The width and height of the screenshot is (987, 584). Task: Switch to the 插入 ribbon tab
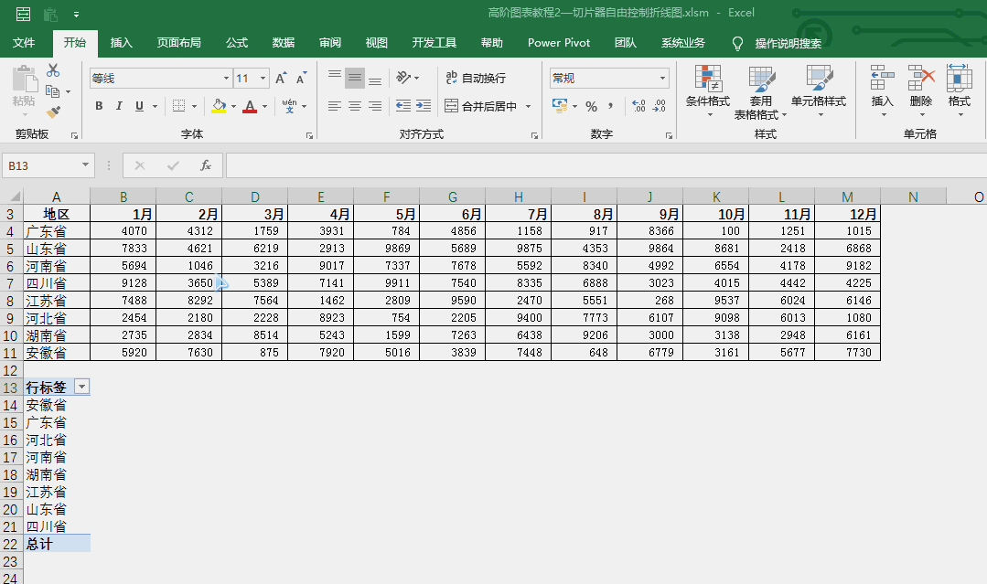tap(122, 43)
